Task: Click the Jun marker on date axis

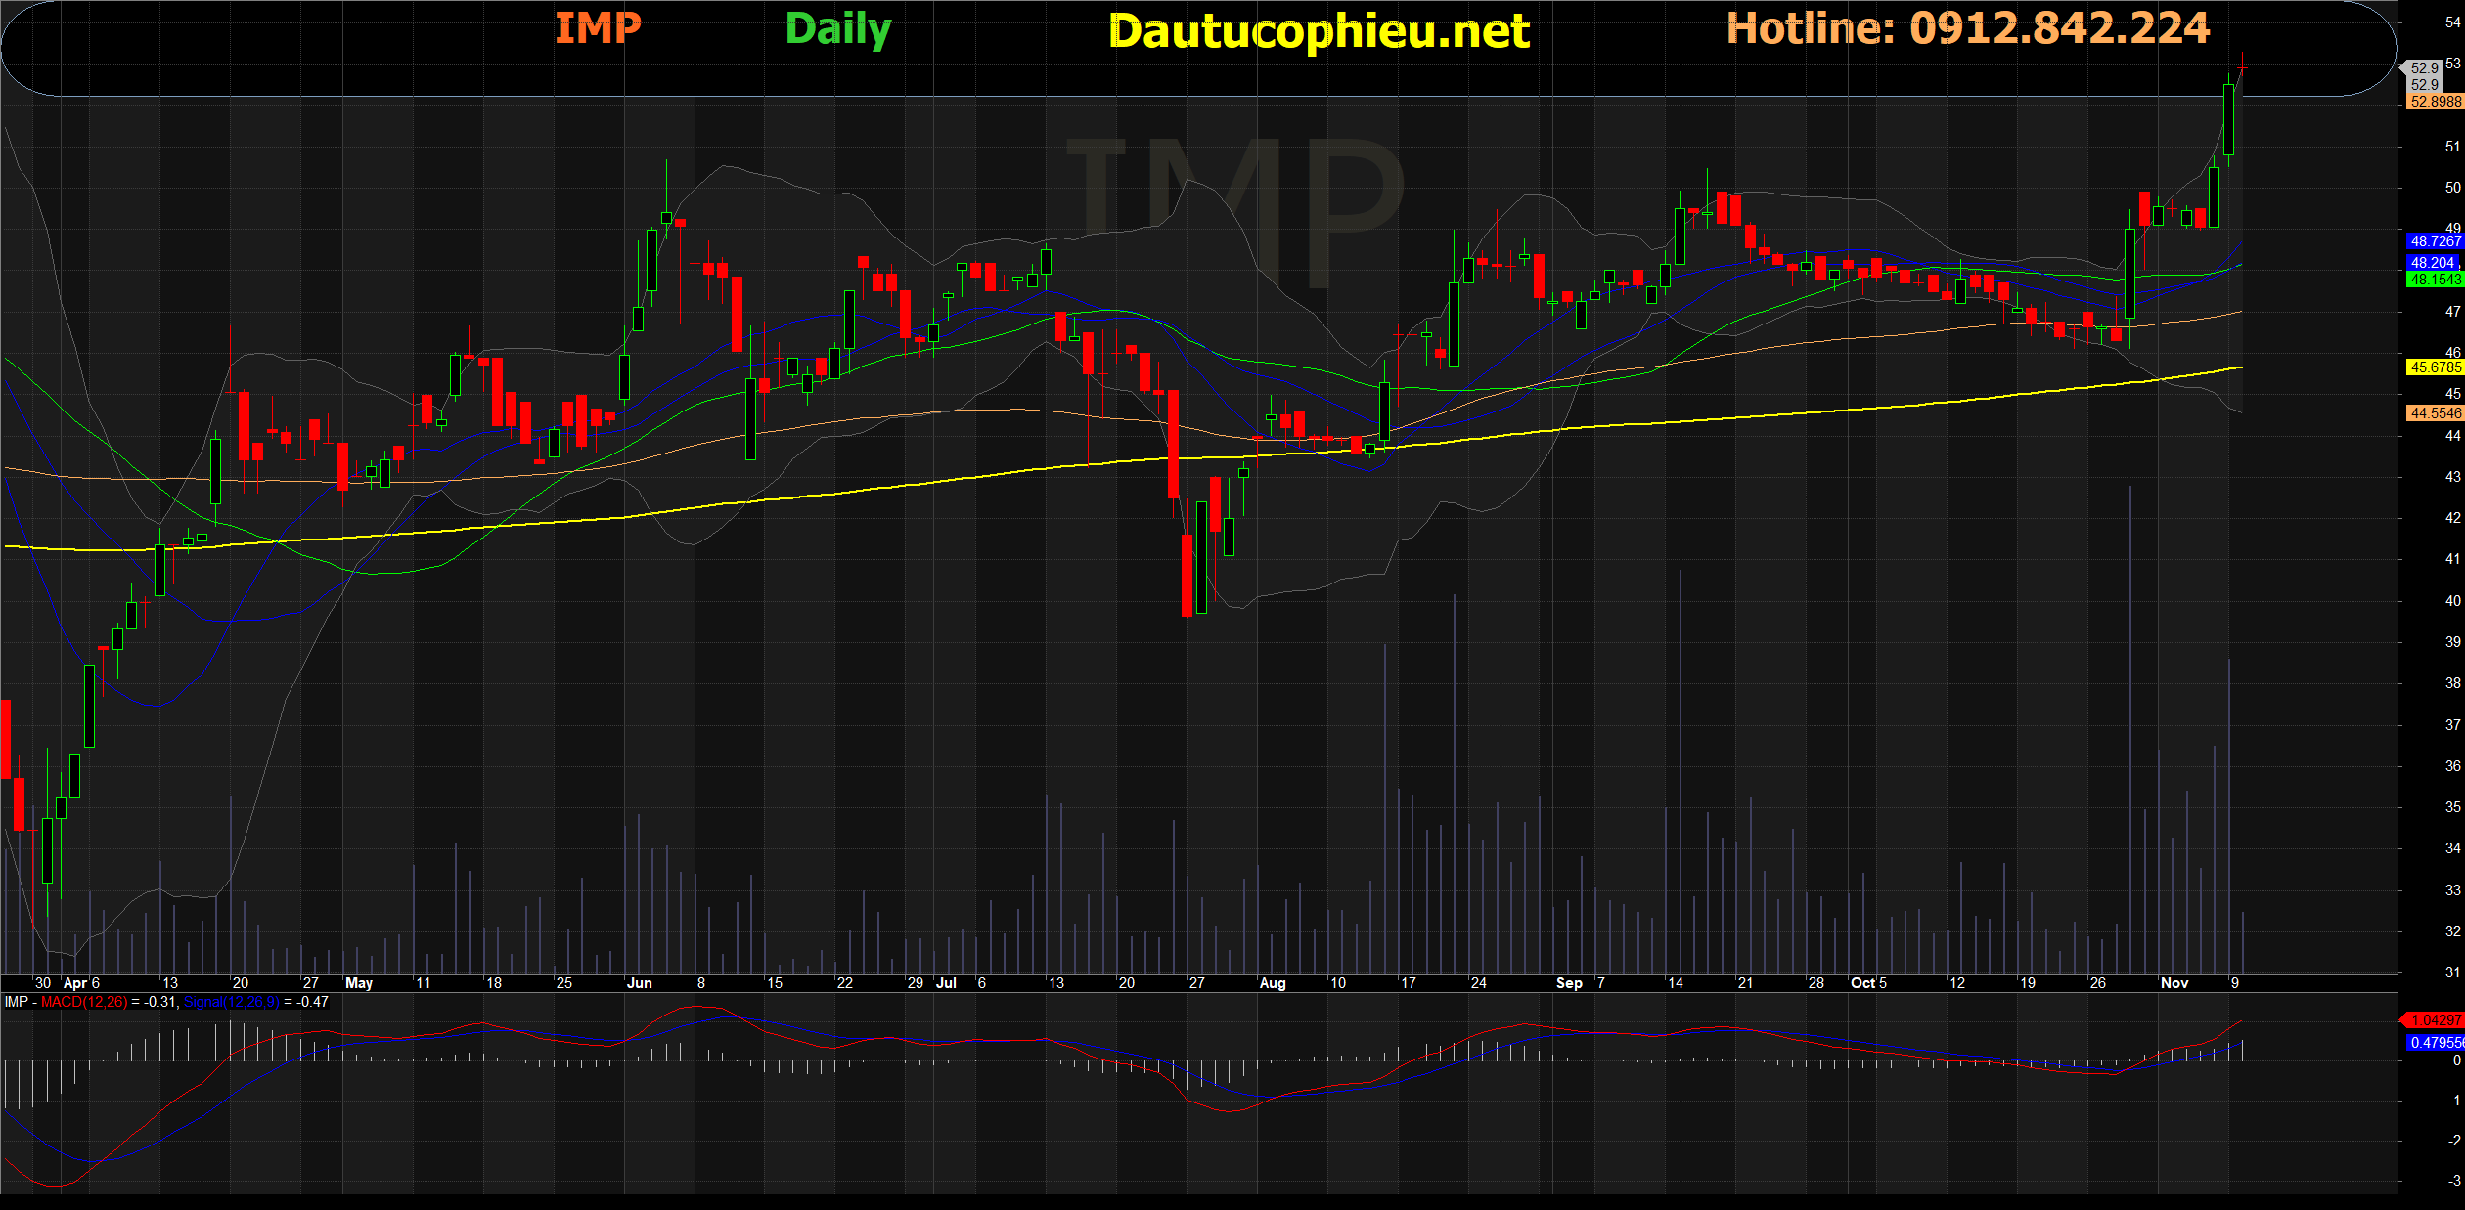Action: click(639, 983)
